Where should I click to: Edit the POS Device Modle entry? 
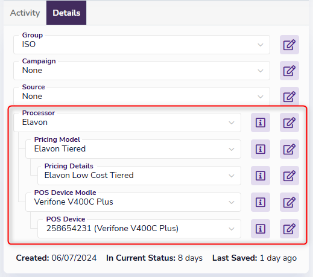(289, 202)
